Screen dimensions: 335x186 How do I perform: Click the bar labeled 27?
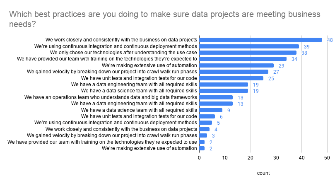pos(234,72)
